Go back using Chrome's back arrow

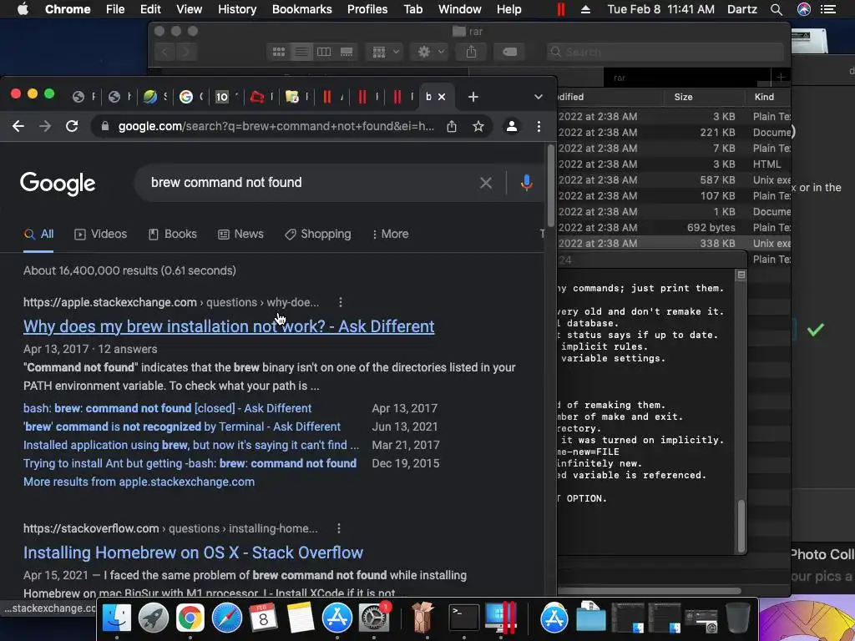18,127
